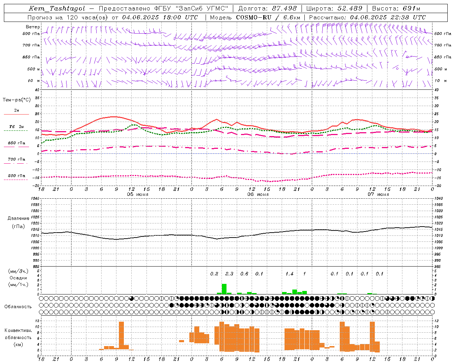
Task: Click the 0.6 precipitation amount value
Action: 244,274
